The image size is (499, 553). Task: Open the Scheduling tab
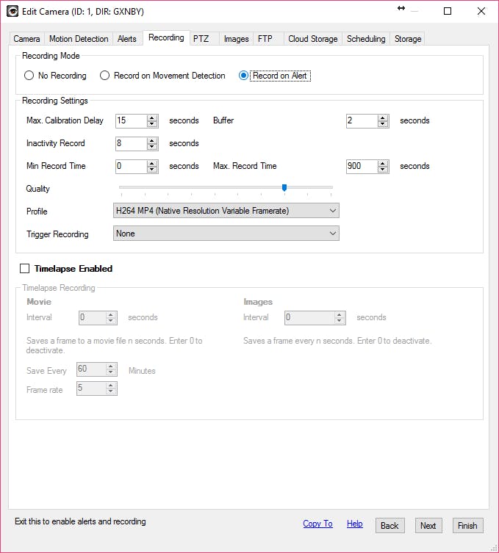(x=366, y=39)
